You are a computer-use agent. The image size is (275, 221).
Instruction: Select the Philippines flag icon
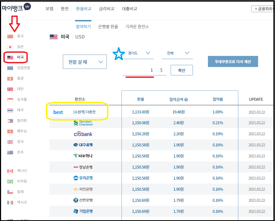click(x=10, y=121)
